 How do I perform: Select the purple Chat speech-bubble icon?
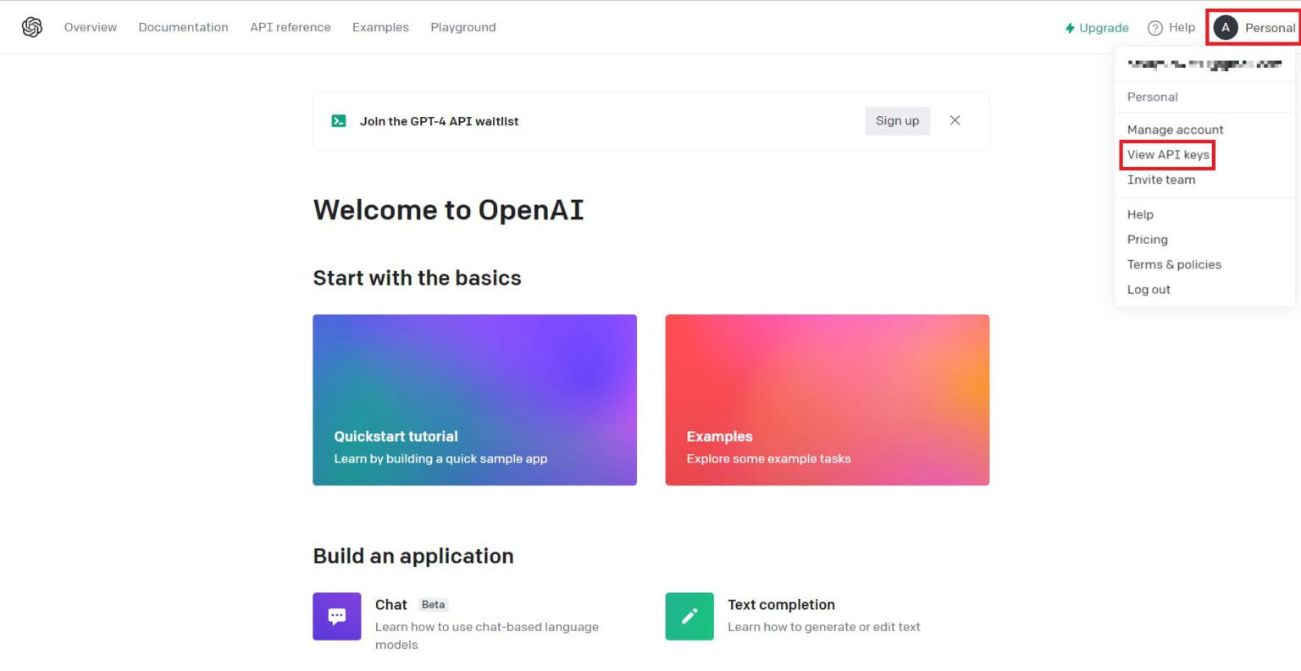click(x=336, y=616)
